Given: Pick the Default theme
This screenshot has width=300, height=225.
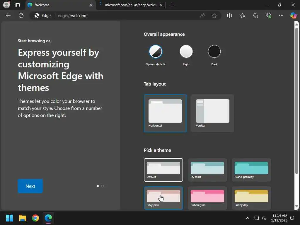Looking at the screenshot, I should click(x=163, y=170).
